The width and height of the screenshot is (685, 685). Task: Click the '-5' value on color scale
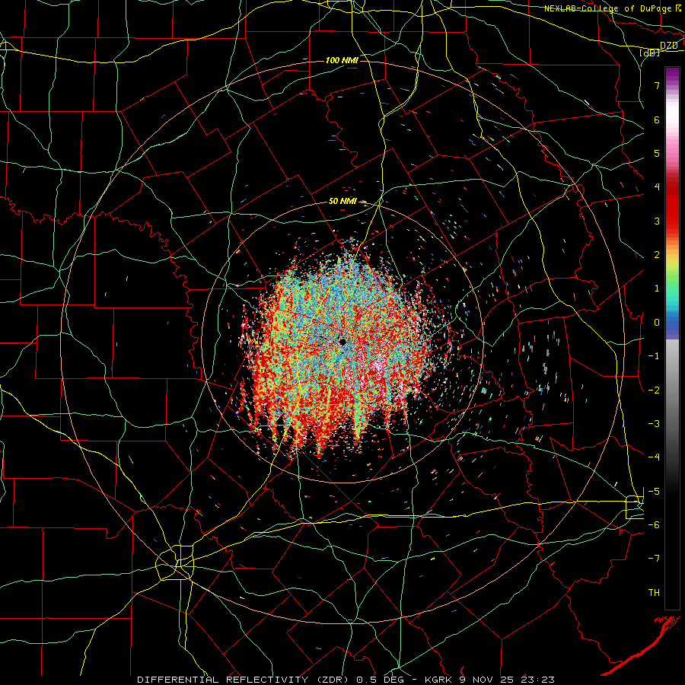point(654,492)
